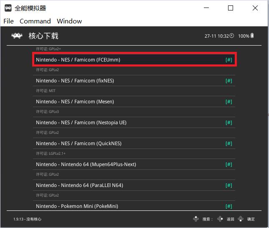Click the 确定 confirm hint

251,219
